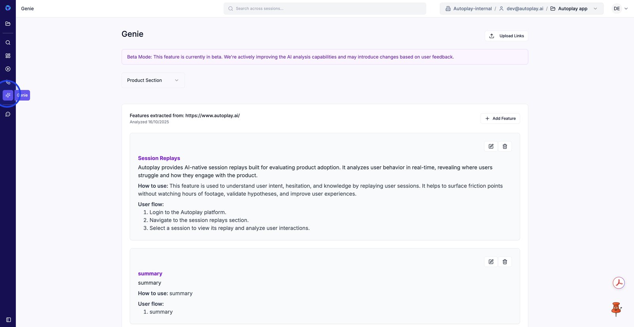Open the folder icon in sidebar
The height and width of the screenshot is (327, 634).
click(x=8, y=24)
